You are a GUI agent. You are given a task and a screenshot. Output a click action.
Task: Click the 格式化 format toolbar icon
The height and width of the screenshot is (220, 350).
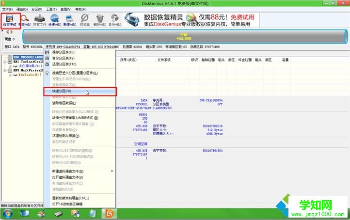click(x=85, y=20)
